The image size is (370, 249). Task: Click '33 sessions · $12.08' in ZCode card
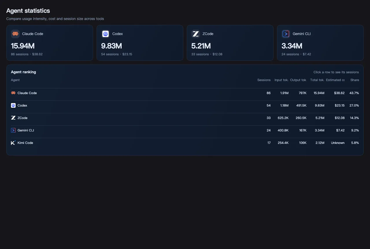(x=207, y=54)
